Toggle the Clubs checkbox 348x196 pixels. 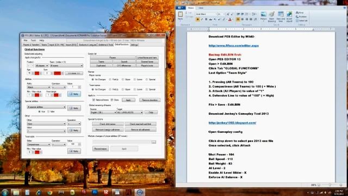[x=112, y=100]
